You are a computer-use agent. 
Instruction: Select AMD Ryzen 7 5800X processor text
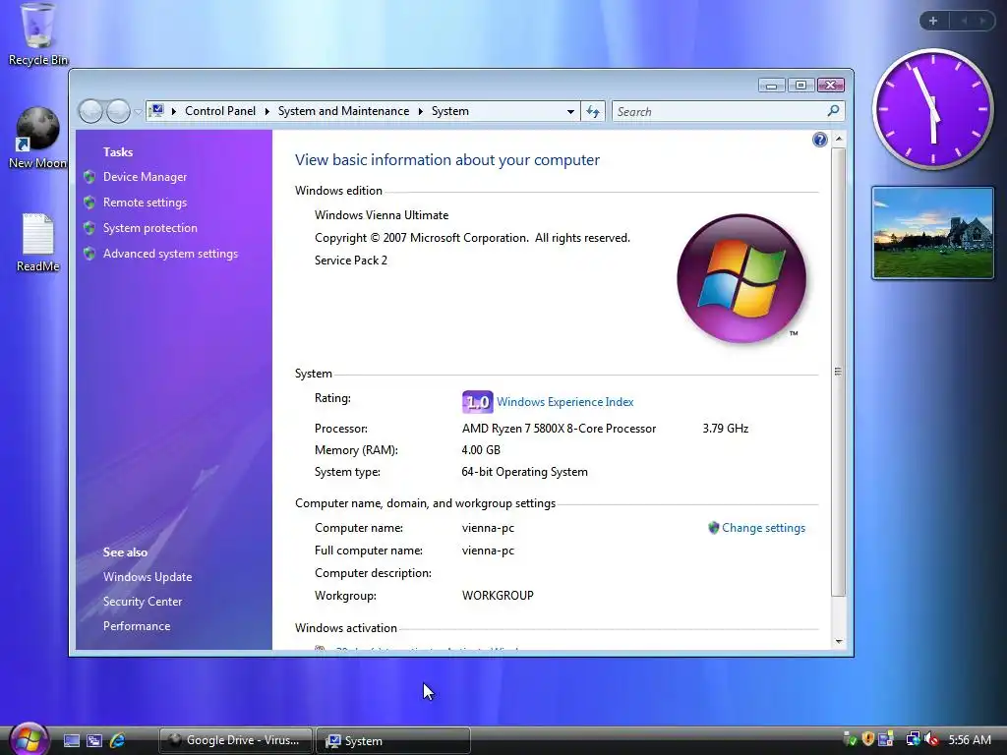coord(559,429)
